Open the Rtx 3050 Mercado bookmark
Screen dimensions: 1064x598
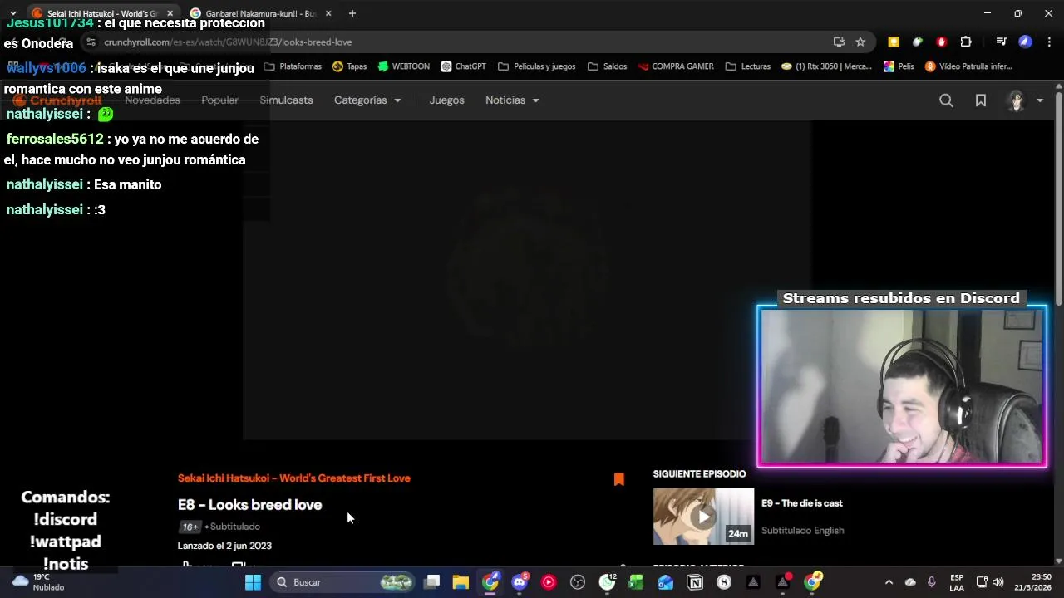tap(826, 66)
